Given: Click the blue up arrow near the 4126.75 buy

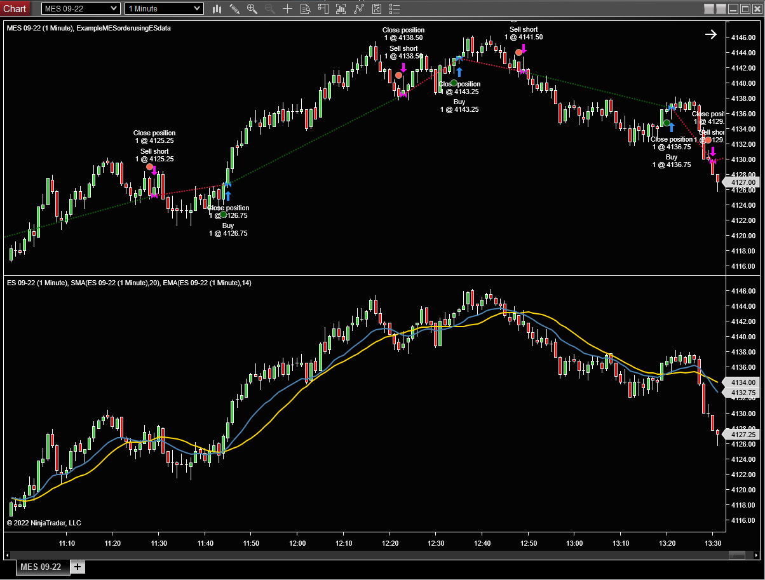Looking at the screenshot, I should coord(228,196).
